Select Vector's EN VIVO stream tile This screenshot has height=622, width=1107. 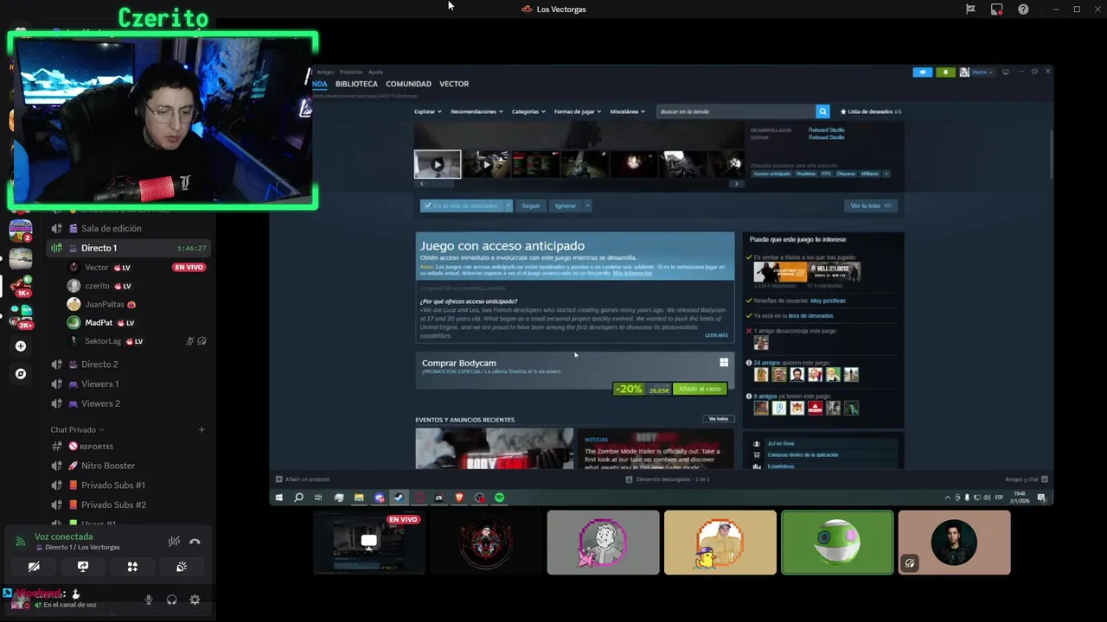369,543
